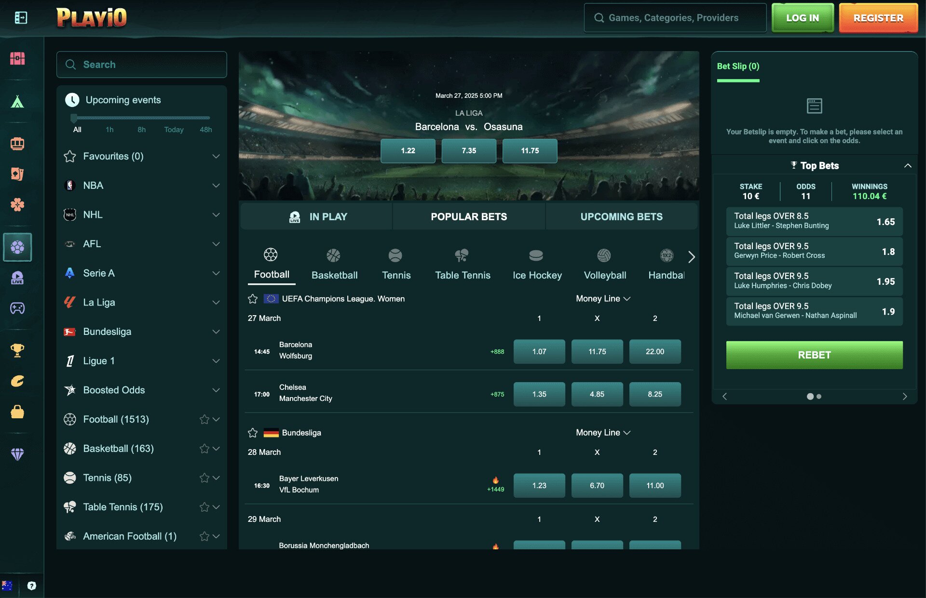Viewport: 926px width, 598px height.
Task: Favourite the Bundesliga league section
Action: tap(253, 433)
